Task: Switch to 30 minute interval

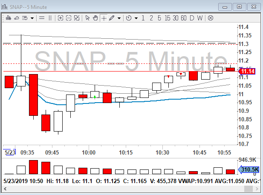Action: 176,18
